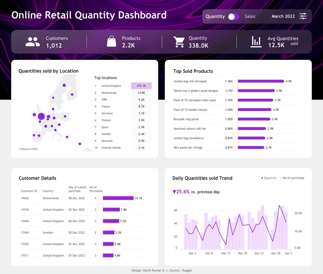Viewport: 323px width, 274px height.
Task: Click the Avg Quantities sold bar chart icon
Action: click(256, 41)
